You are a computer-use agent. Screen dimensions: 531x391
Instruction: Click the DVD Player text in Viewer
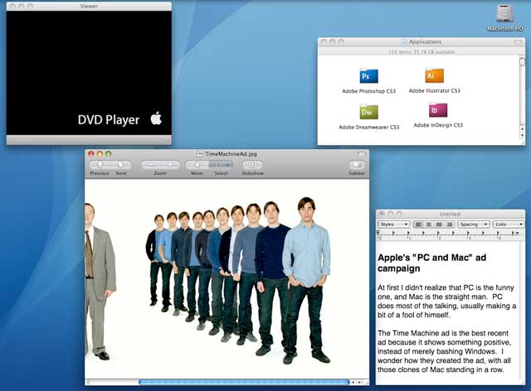[109, 120]
